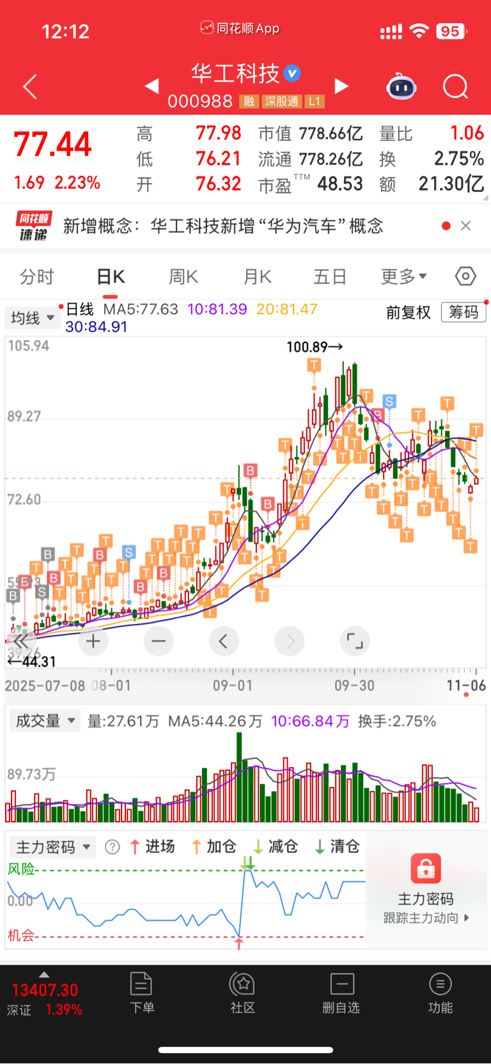Open the 主力密码 help question mark

coord(113,847)
